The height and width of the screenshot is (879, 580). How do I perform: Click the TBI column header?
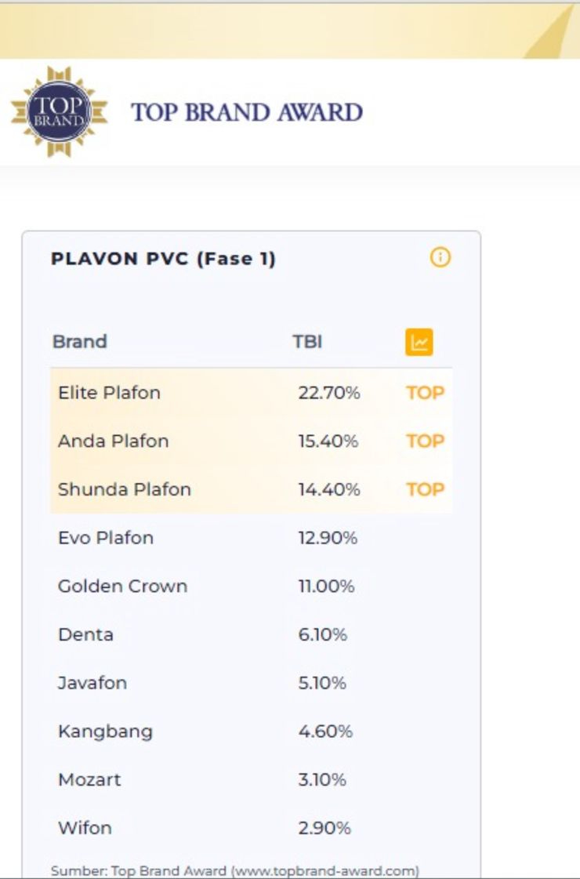click(x=306, y=341)
